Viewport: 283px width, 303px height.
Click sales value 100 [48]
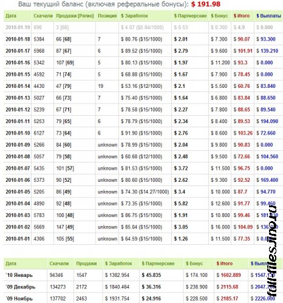click(65, 215)
